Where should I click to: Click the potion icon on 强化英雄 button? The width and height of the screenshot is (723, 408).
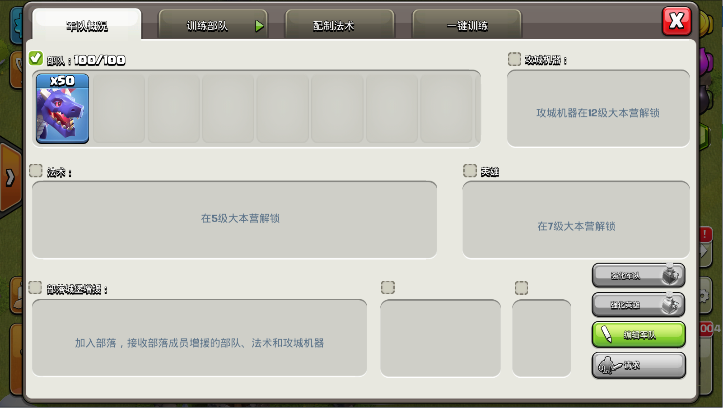tap(669, 304)
